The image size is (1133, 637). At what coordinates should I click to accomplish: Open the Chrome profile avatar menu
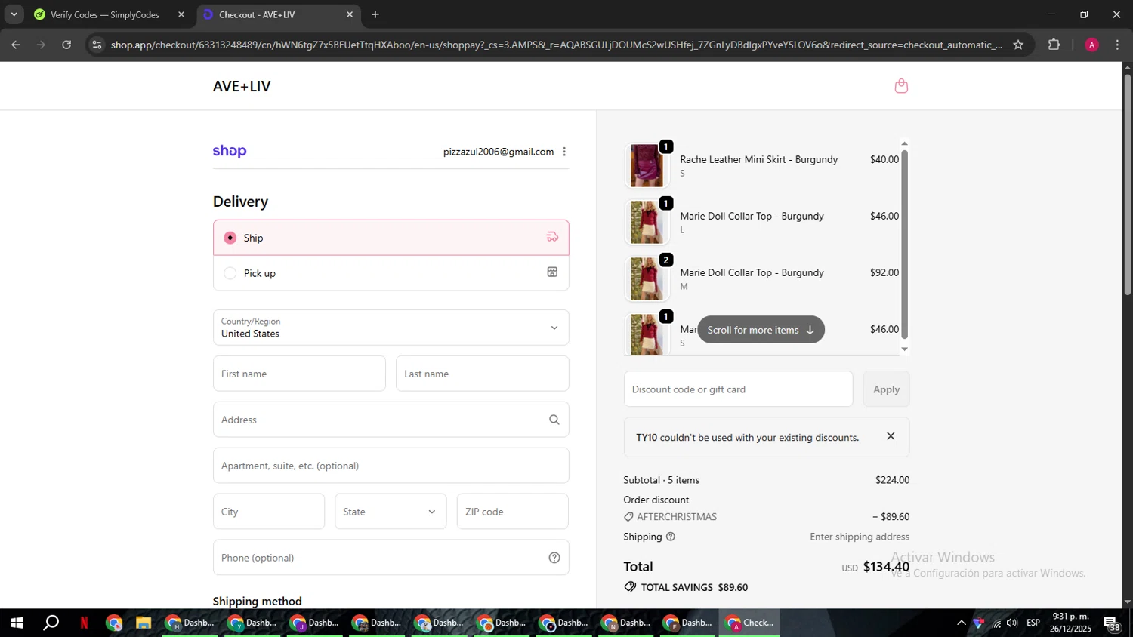pos(1091,45)
